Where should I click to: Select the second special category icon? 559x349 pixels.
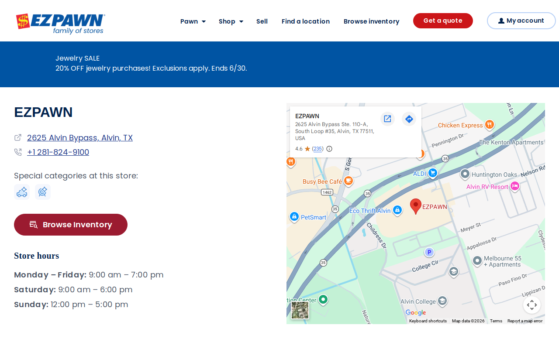(x=43, y=192)
